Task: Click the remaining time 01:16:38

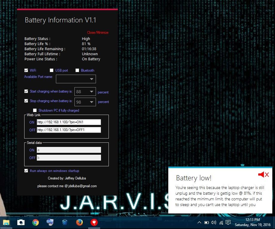Action: (89, 49)
